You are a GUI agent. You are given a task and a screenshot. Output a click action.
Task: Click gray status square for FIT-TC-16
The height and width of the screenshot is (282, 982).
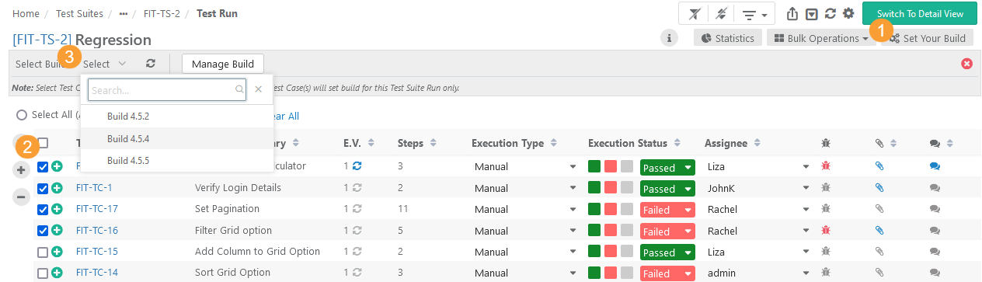tap(627, 231)
